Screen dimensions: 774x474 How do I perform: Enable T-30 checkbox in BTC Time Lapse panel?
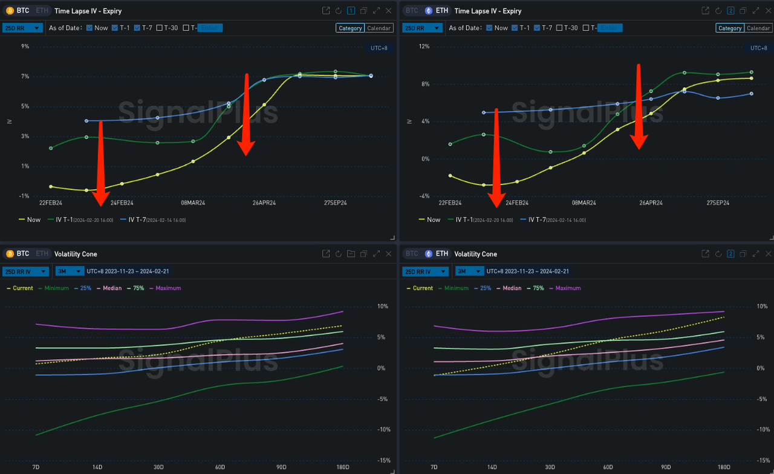coord(160,28)
